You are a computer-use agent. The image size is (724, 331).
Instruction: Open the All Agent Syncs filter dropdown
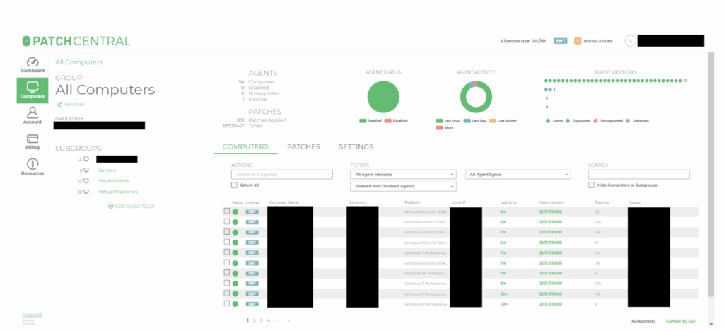point(518,175)
